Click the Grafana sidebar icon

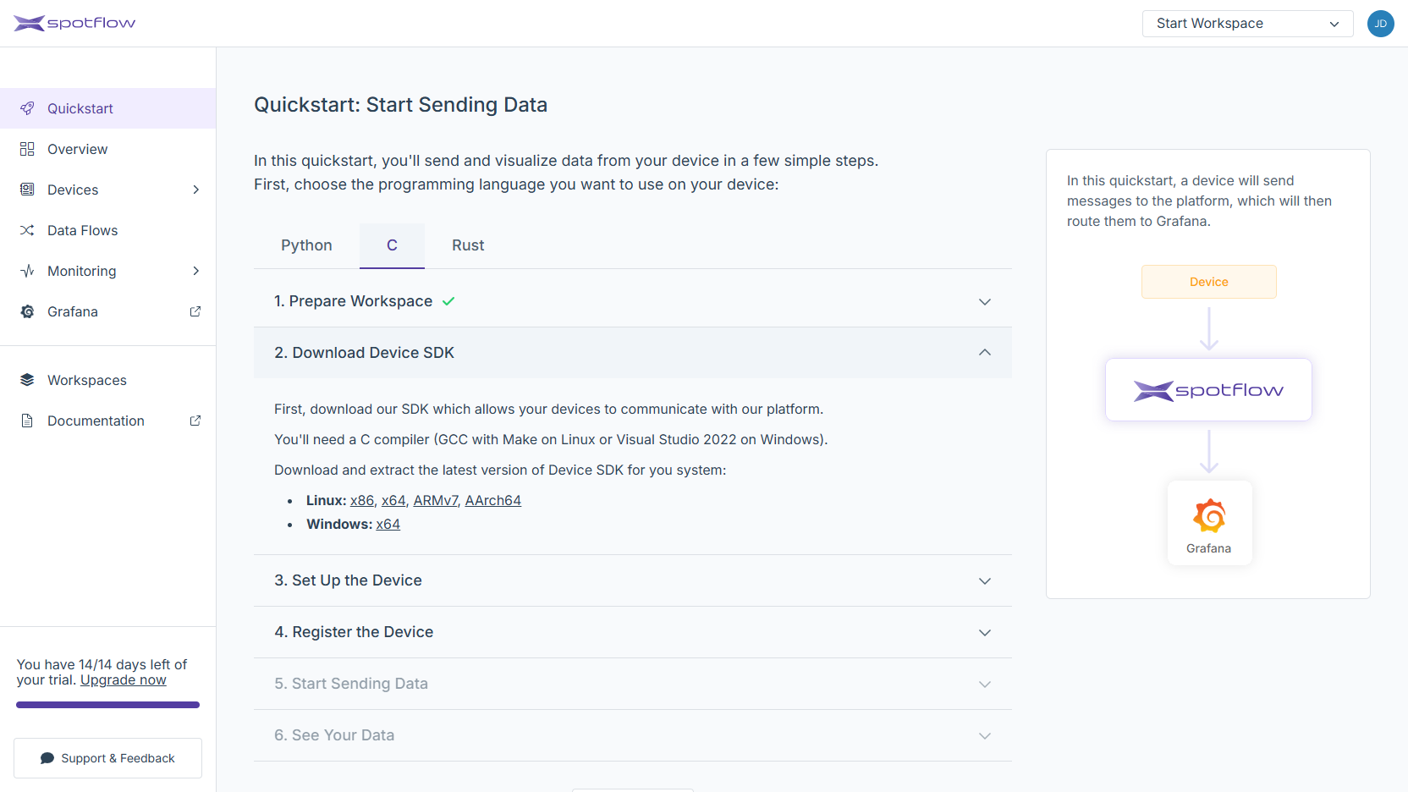click(x=27, y=311)
